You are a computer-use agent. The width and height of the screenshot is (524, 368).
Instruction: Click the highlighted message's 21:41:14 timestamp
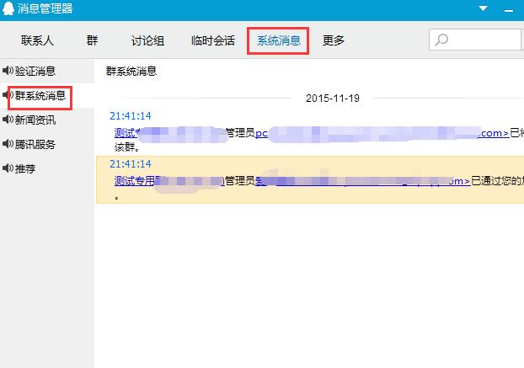131,163
